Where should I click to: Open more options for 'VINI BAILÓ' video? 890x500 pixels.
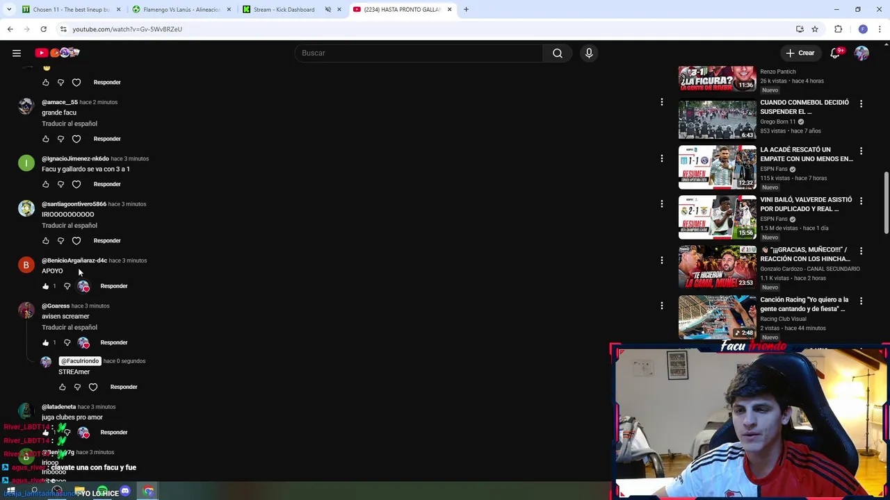coord(861,201)
